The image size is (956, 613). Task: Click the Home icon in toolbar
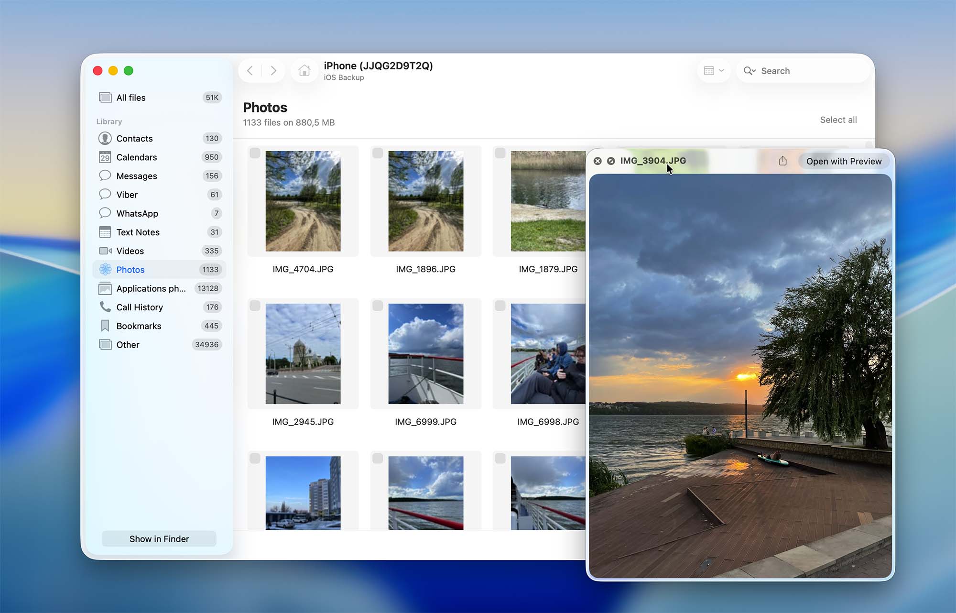pos(304,71)
